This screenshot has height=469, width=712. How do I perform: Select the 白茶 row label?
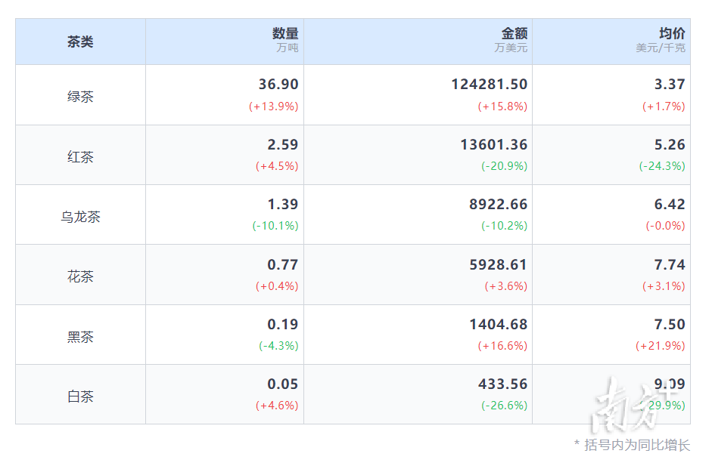point(80,396)
